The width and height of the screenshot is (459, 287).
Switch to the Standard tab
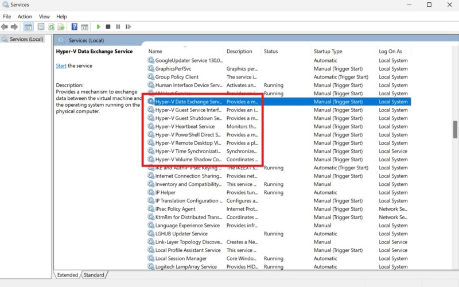pyautogui.click(x=94, y=275)
